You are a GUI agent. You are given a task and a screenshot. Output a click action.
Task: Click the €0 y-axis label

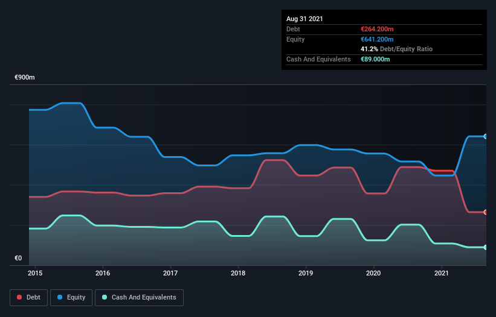coord(18,258)
